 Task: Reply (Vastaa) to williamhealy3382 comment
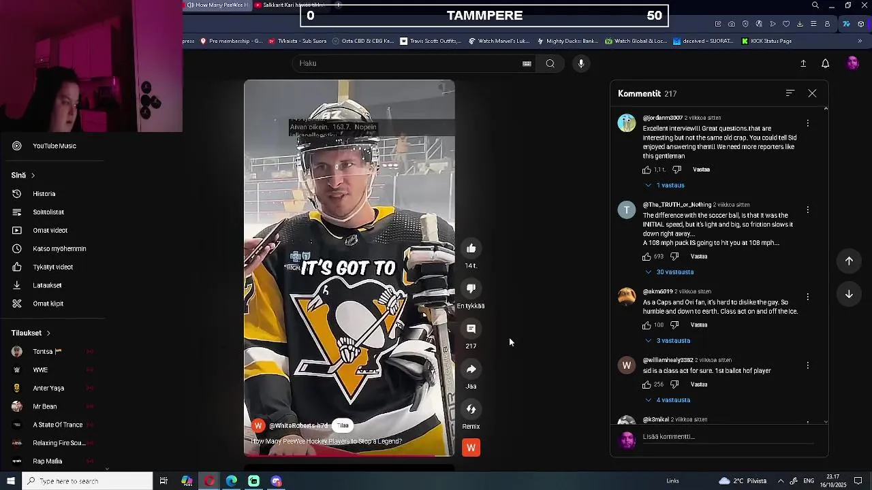699,385
